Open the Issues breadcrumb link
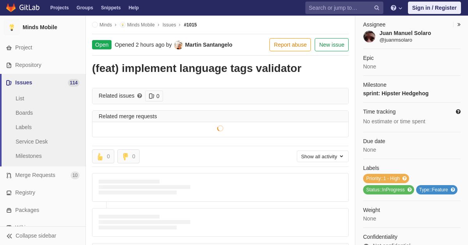The width and height of the screenshot is (468, 245). (x=169, y=25)
